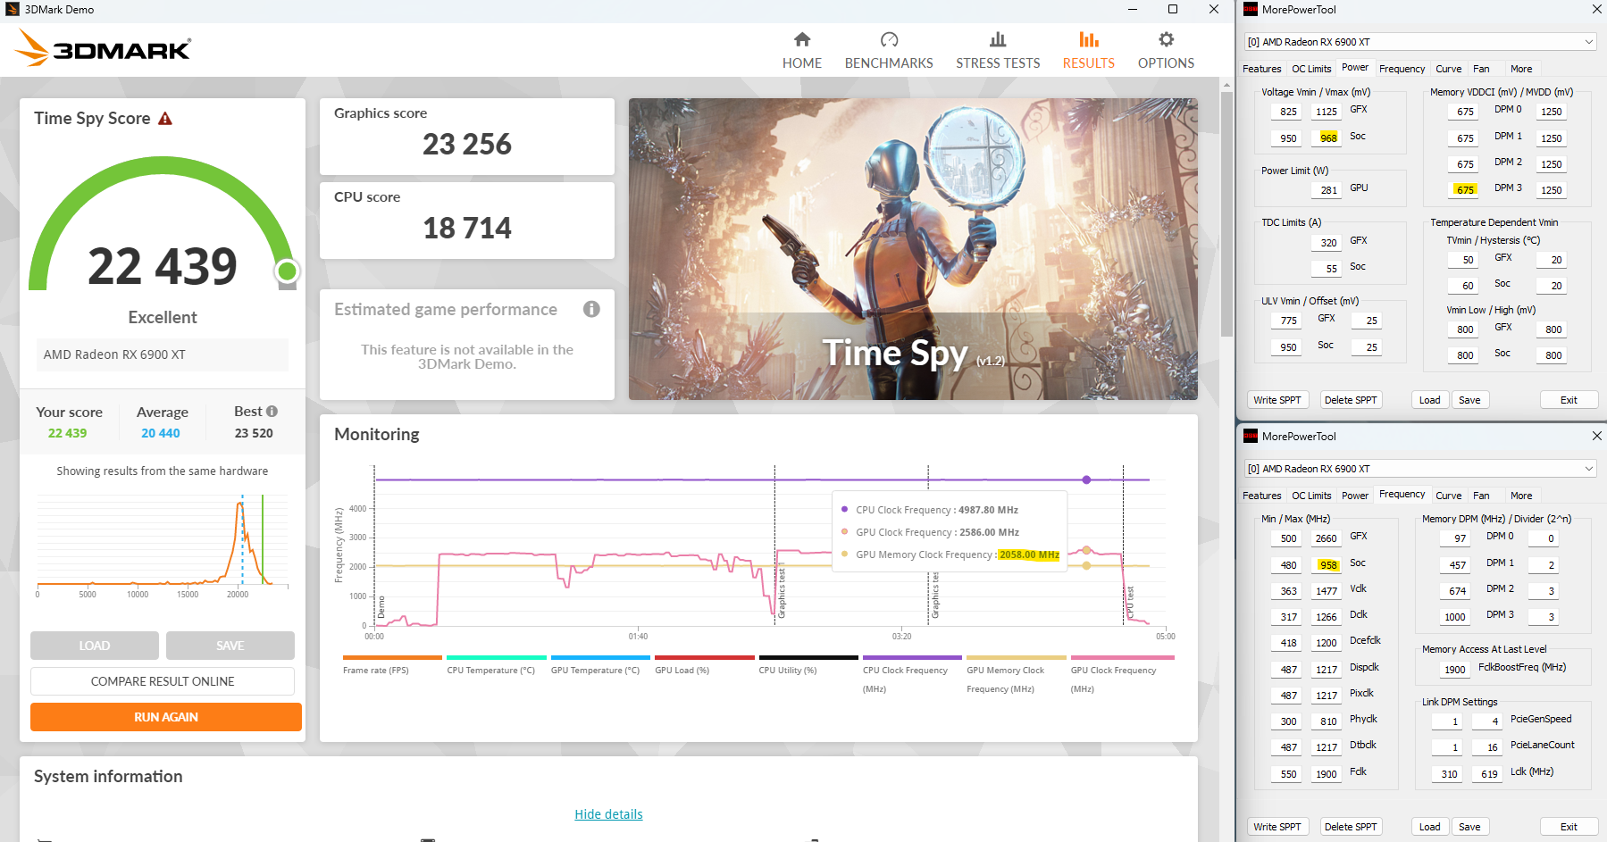
Task: Expand the More tab in lower MorePowerTool
Action: (1521, 495)
